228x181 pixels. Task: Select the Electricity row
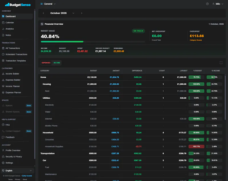(x=132, y=105)
